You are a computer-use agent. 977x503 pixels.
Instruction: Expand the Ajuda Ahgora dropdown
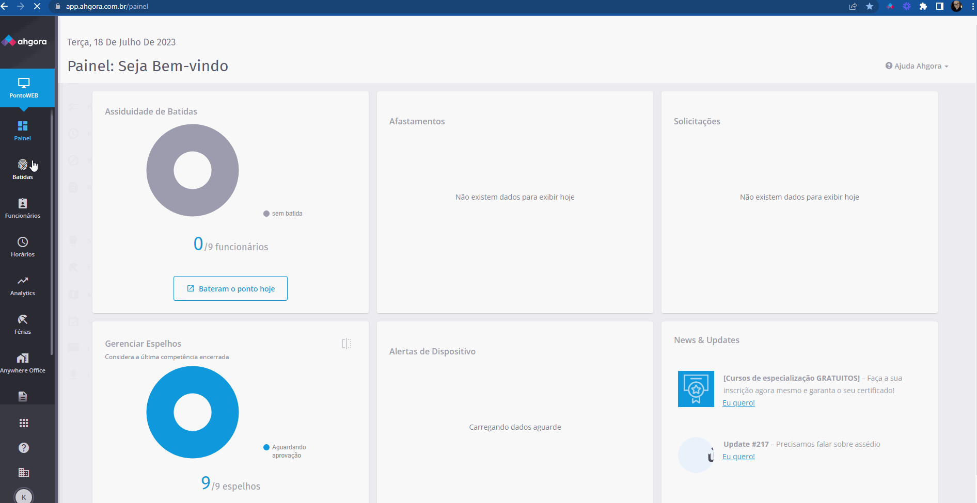coord(917,66)
